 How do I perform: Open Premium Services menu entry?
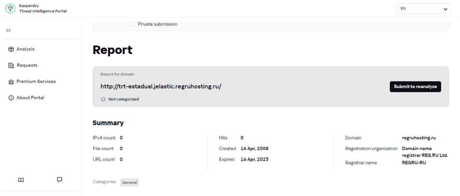pos(36,82)
